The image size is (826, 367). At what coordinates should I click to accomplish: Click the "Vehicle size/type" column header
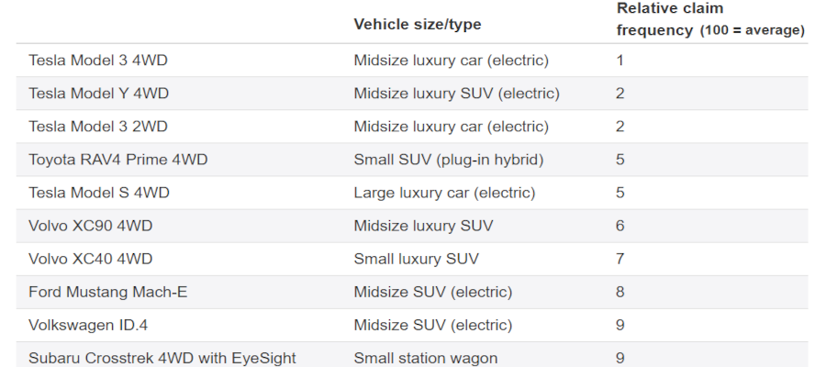tap(417, 24)
